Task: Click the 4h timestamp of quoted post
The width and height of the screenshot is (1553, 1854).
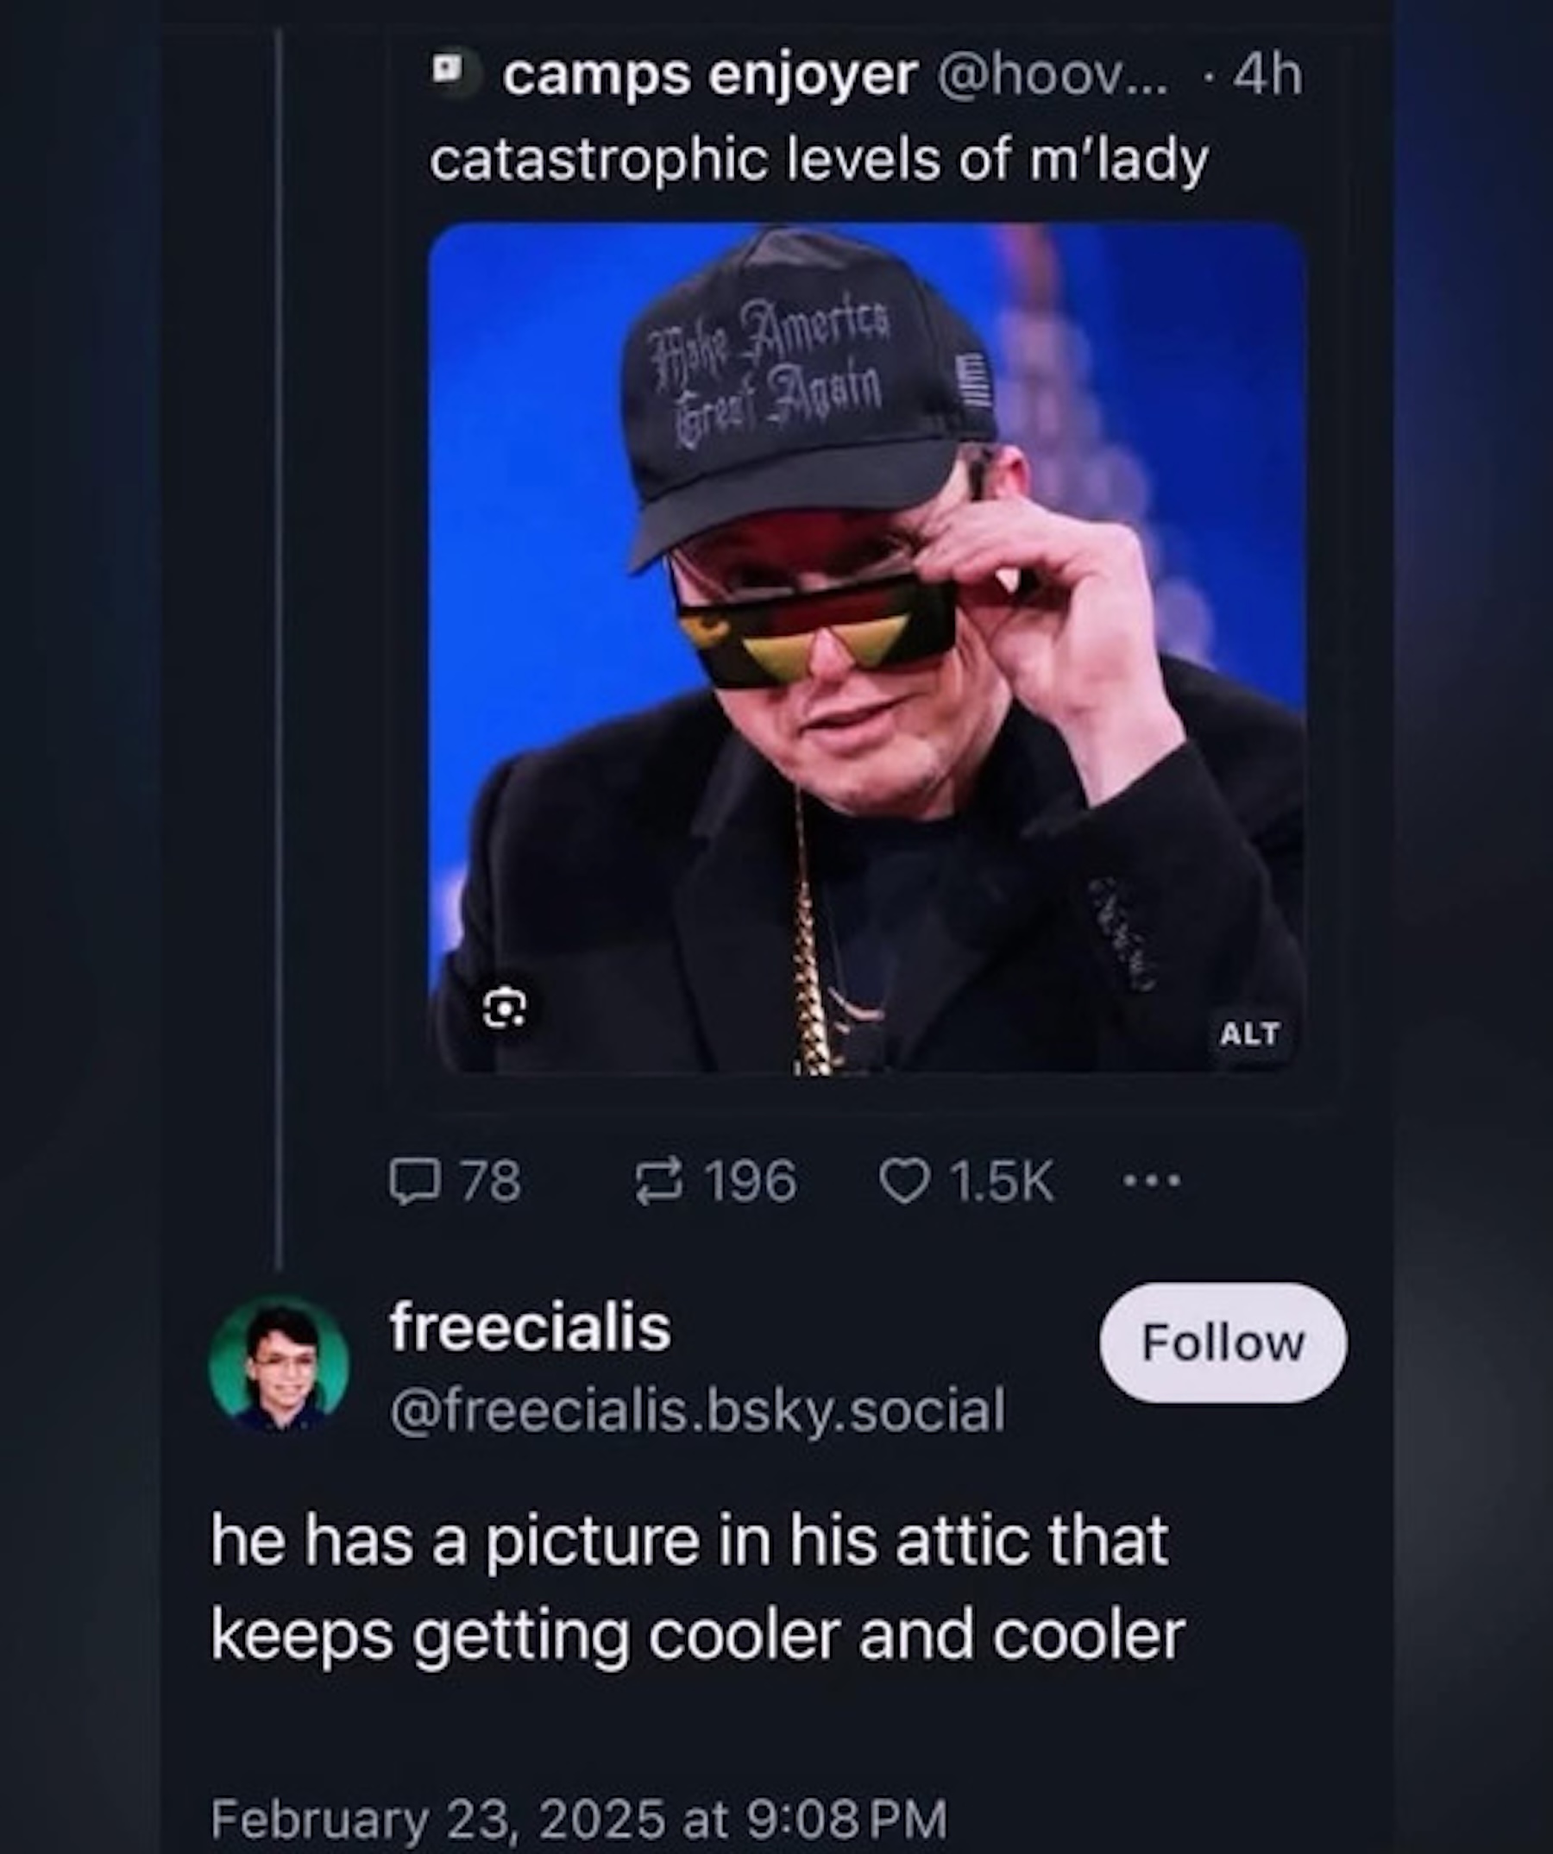Action: pos(1267,76)
